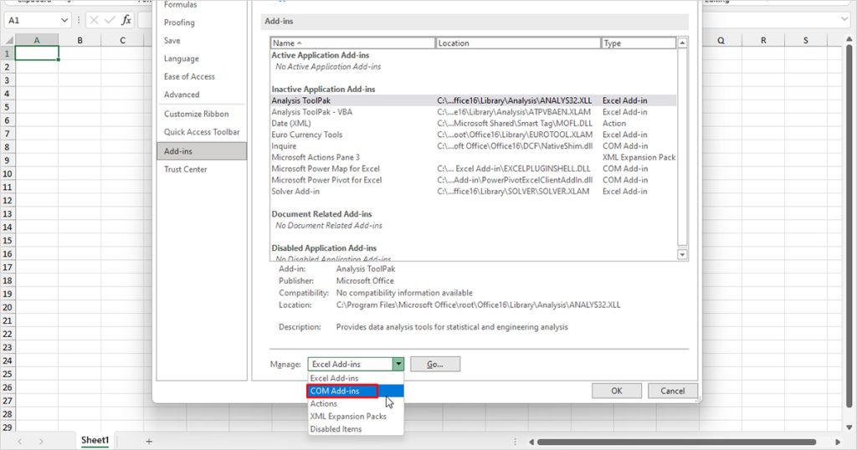857x450 pixels.
Task: Click the OK button
Action: [617, 391]
